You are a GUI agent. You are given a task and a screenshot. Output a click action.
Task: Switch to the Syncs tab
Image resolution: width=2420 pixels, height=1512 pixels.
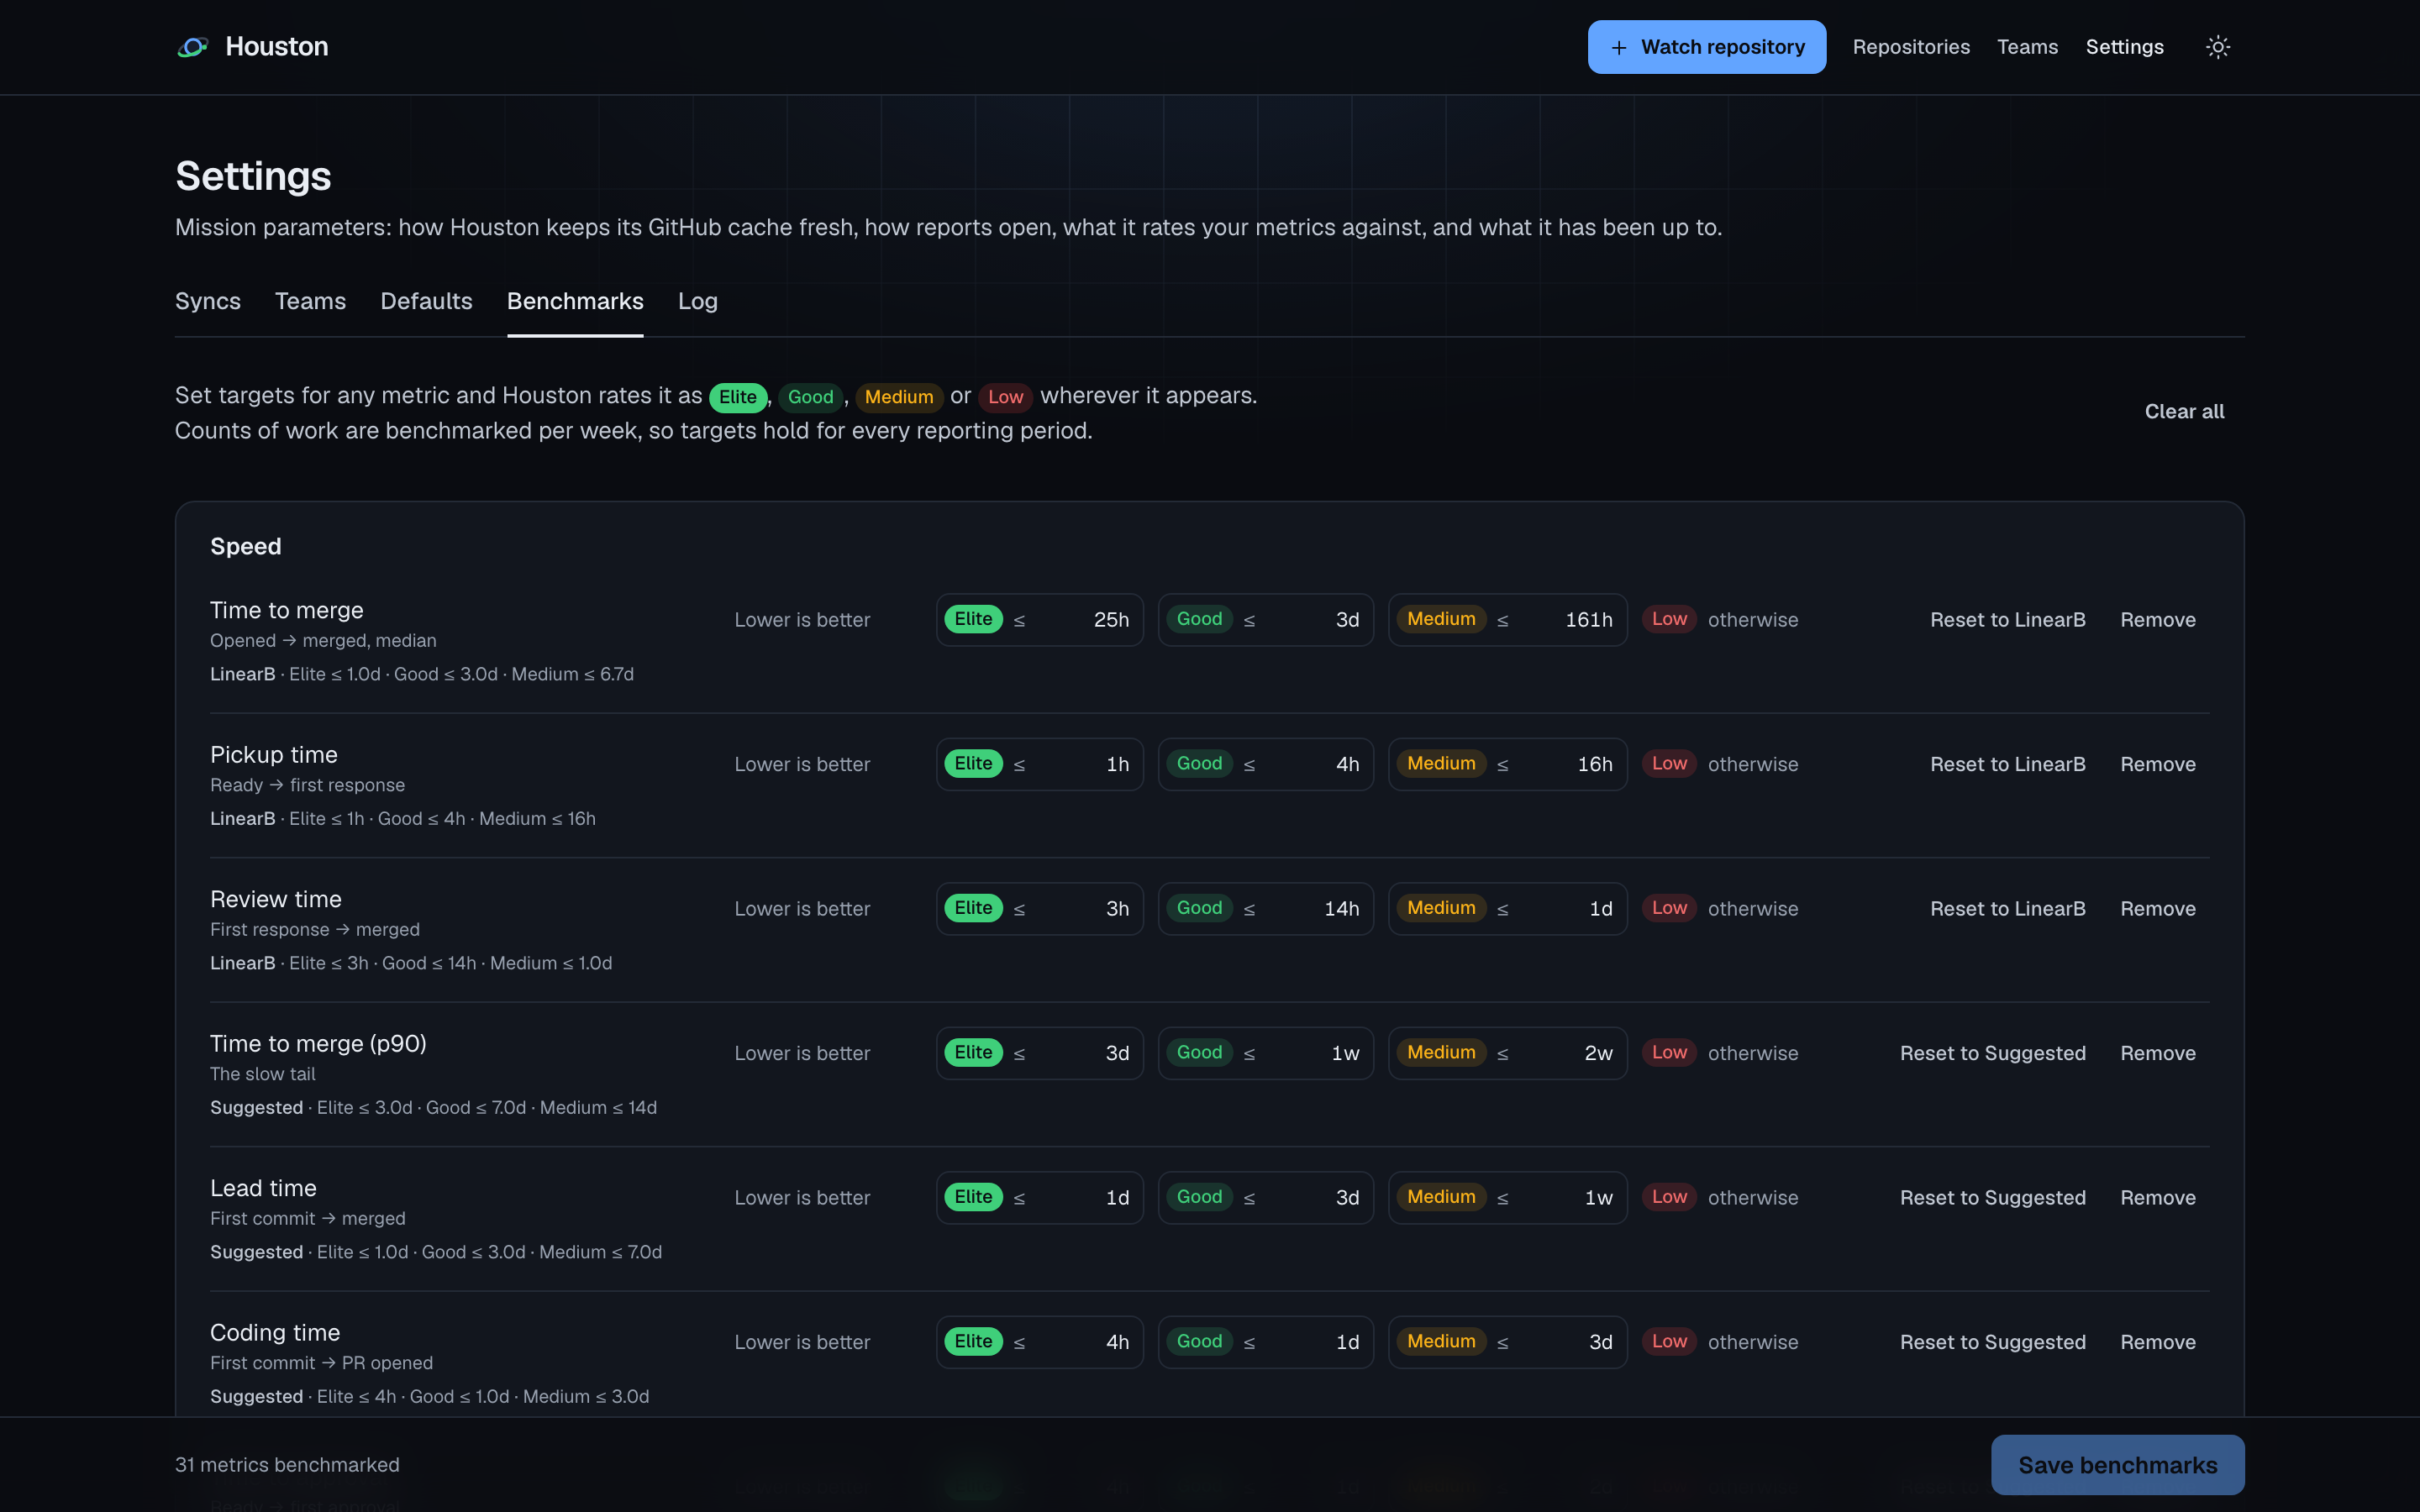click(x=208, y=301)
